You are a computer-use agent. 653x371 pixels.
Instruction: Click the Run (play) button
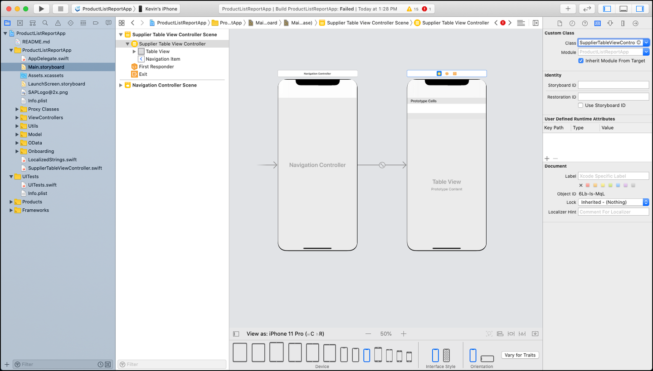pos(41,9)
